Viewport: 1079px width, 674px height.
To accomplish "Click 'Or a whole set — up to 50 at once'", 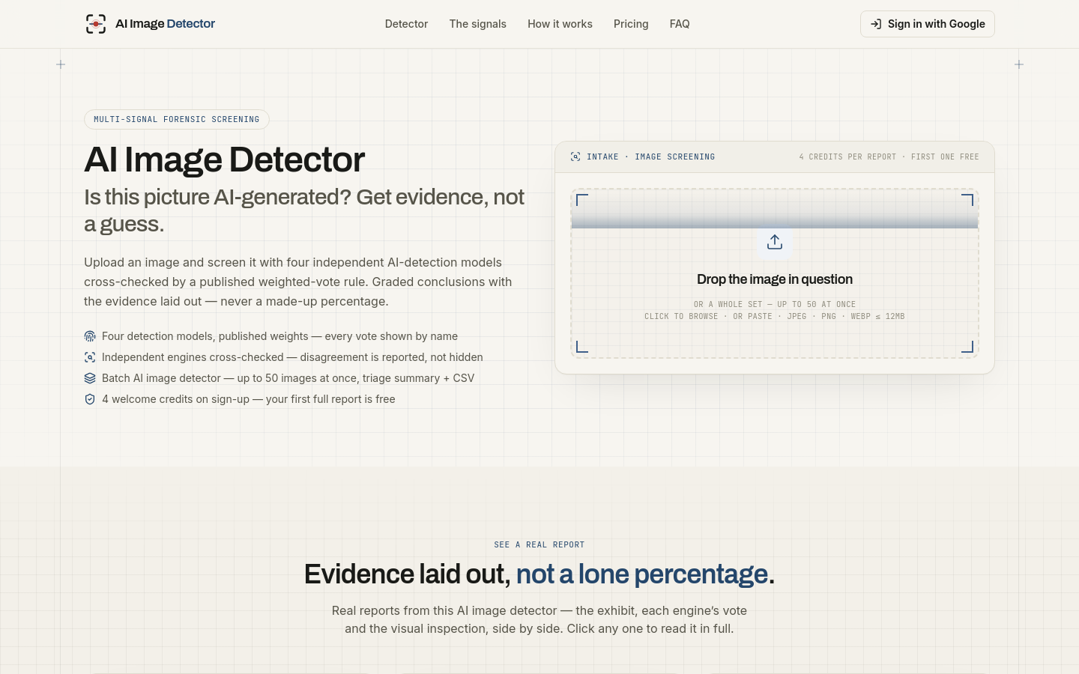I will tap(775, 305).
